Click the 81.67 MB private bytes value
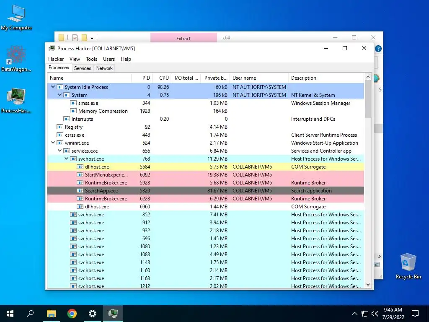 pyautogui.click(x=217, y=191)
